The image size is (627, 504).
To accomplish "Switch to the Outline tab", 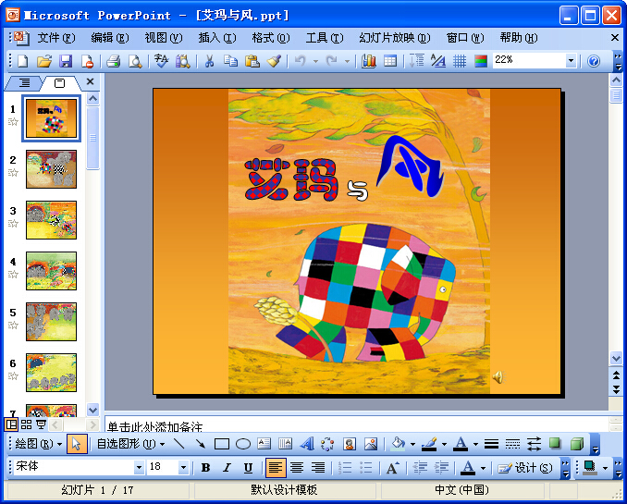I will 24,83.
